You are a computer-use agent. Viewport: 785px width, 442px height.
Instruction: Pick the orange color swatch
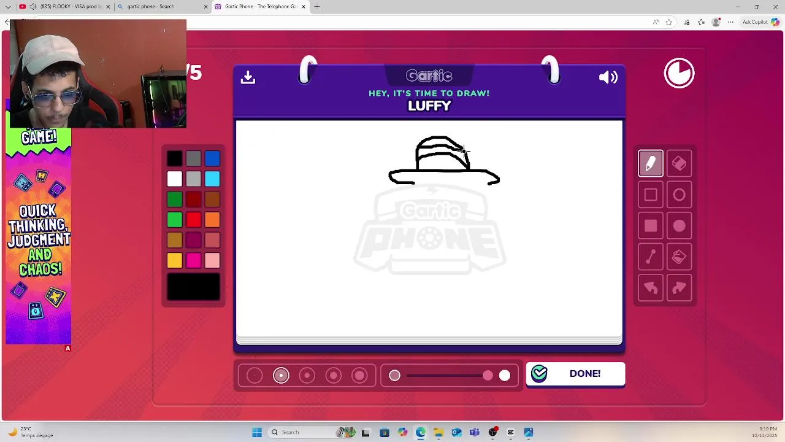212,220
